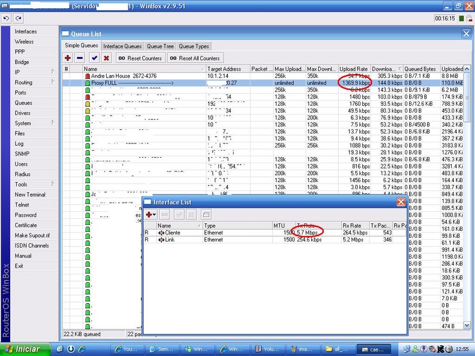Viewport: 475px width, 356px height.
Task: Switch to the Interface Queues tab
Action: pyautogui.click(x=122, y=46)
